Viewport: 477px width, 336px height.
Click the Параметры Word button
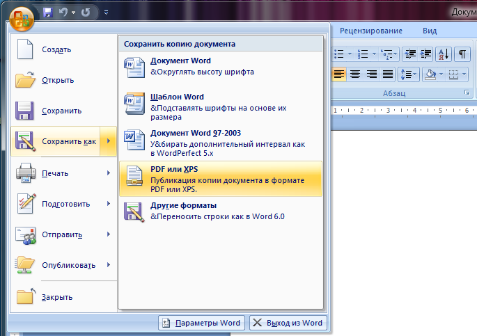tap(201, 323)
